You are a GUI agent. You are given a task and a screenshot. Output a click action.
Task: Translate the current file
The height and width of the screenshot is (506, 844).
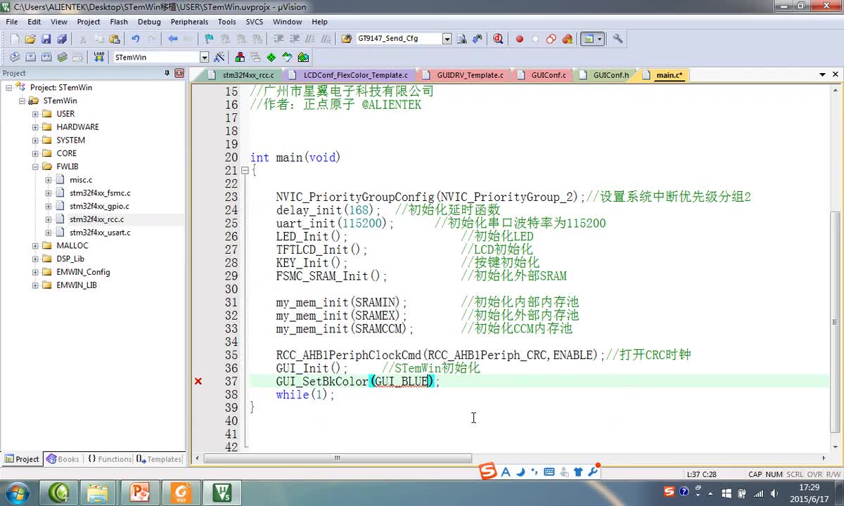(x=14, y=57)
